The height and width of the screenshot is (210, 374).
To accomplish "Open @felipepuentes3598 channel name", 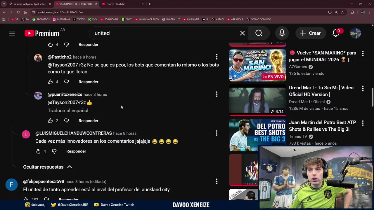I will click(44, 181).
